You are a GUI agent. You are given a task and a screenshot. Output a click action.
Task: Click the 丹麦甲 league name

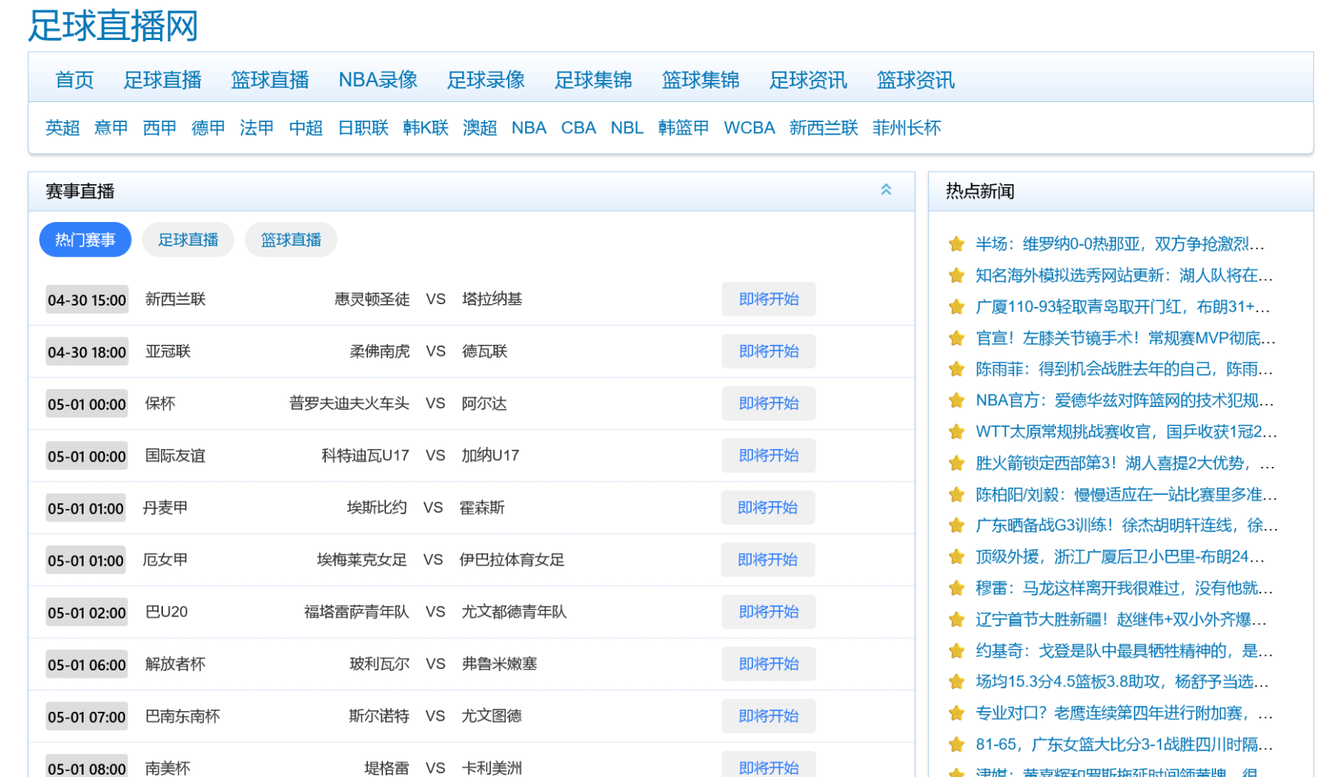(x=165, y=508)
